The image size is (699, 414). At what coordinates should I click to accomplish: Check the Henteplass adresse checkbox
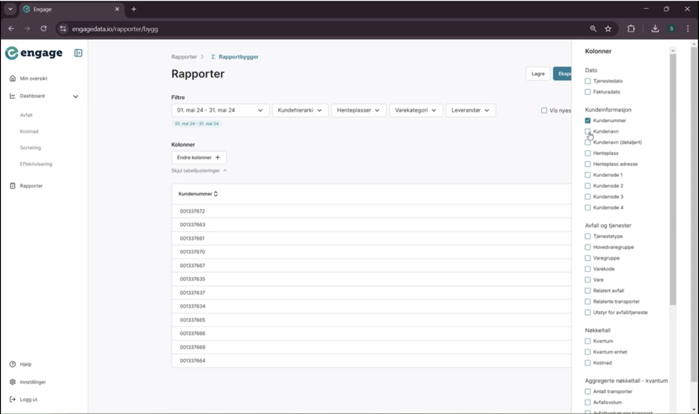(588, 164)
